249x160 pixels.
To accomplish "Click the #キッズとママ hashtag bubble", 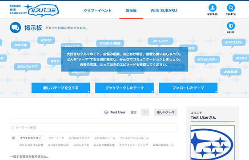I will coord(28,67).
